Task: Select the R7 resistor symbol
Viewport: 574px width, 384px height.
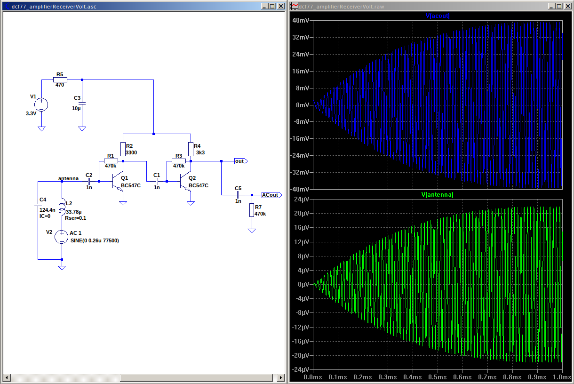Action: click(252, 210)
